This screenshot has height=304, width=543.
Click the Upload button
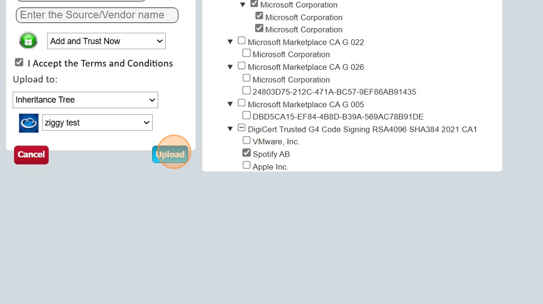point(171,154)
